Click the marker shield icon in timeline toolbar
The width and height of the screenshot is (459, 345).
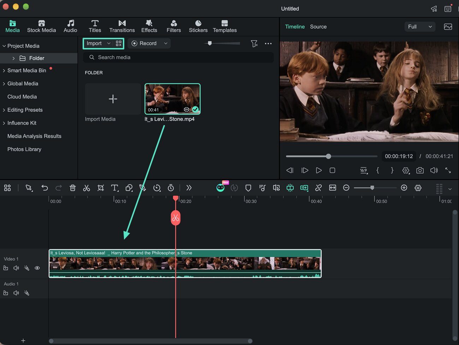[248, 188]
